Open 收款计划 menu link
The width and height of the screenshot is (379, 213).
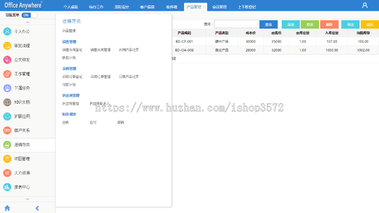pyautogui.click(x=69, y=58)
